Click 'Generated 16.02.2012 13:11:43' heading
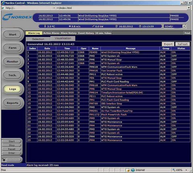 coord(51,44)
